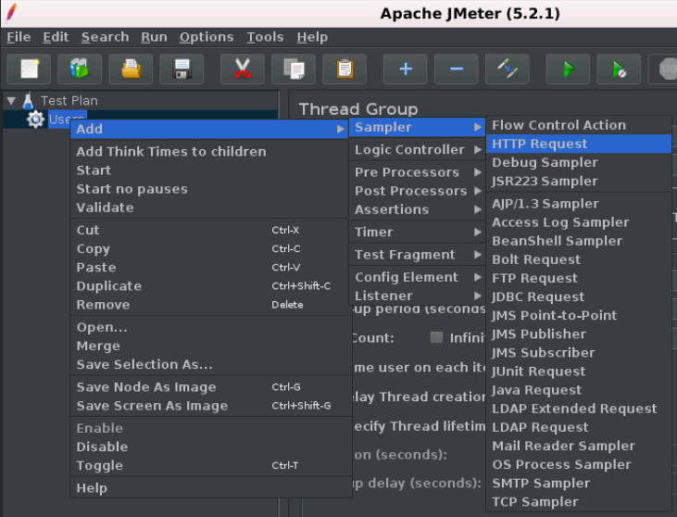Choose Debug Sampler

click(579, 162)
